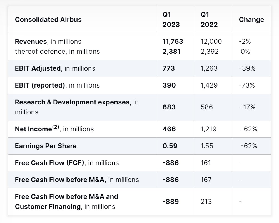Select the "EBIT Adjusted, in millions" label
Image resolution: width=279 pixels, height=223 pixels.
[x=55, y=68]
